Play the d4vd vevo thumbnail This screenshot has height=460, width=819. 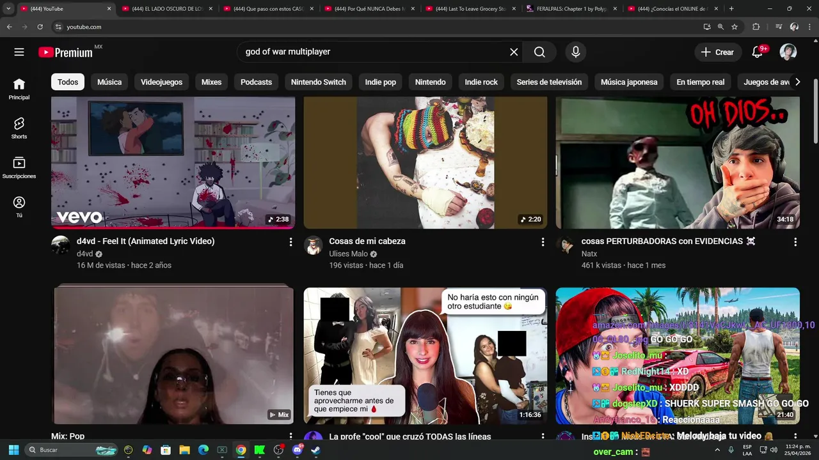[173, 163]
